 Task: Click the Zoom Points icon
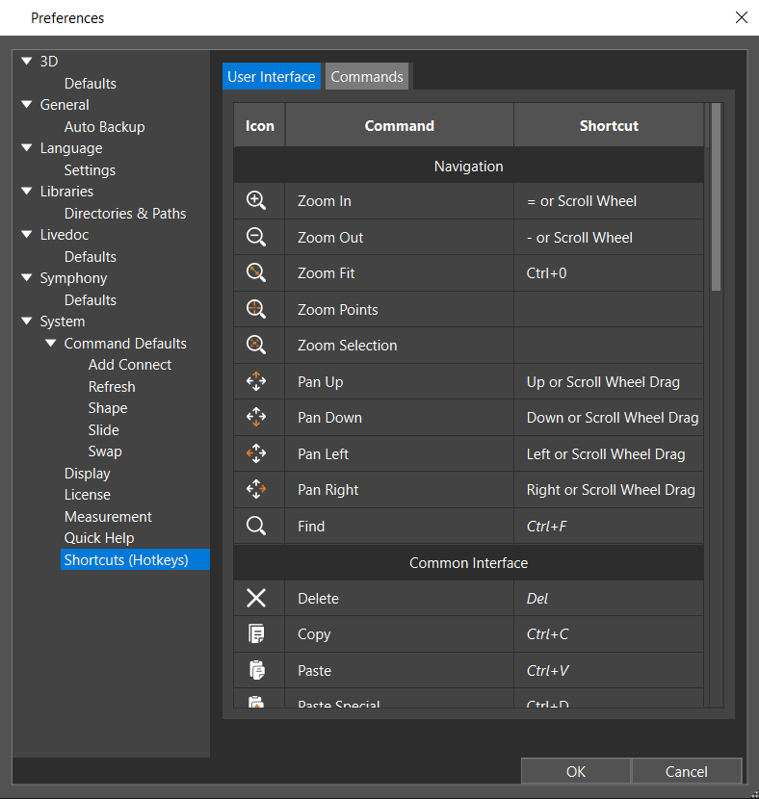(256, 309)
